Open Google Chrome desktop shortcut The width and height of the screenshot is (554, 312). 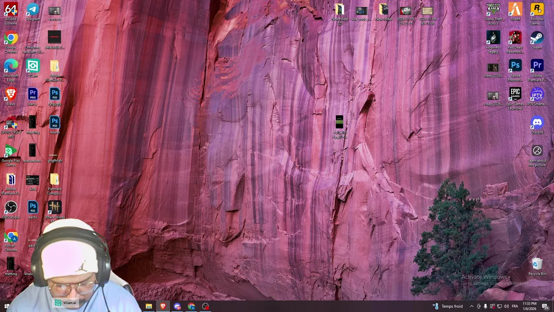pos(11,42)
